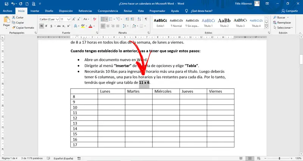303x161 pixels.
Task: Cut selection with Cortar
Action: tap(18, 17)
